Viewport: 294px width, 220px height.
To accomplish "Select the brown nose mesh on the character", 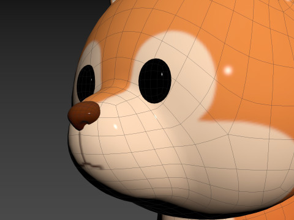I will click(x=84, y=116).
